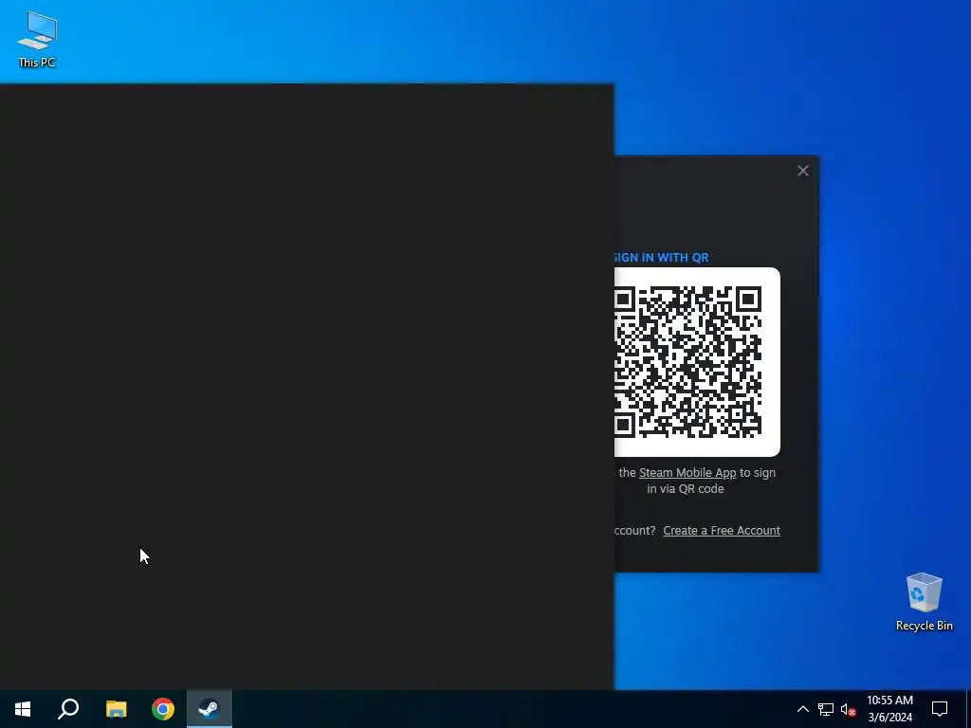Image resolution: width=971 pixels, height=728 pixels.
Task: Open taskbar search magnifier
Action: 68,709
